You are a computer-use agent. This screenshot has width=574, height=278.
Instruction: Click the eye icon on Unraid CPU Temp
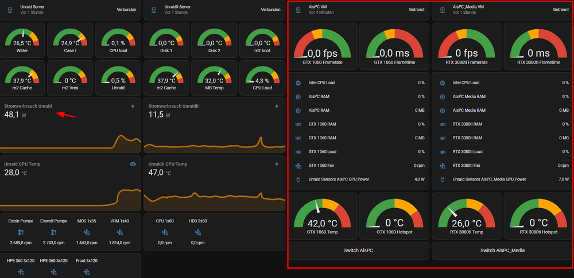(133, 165)
